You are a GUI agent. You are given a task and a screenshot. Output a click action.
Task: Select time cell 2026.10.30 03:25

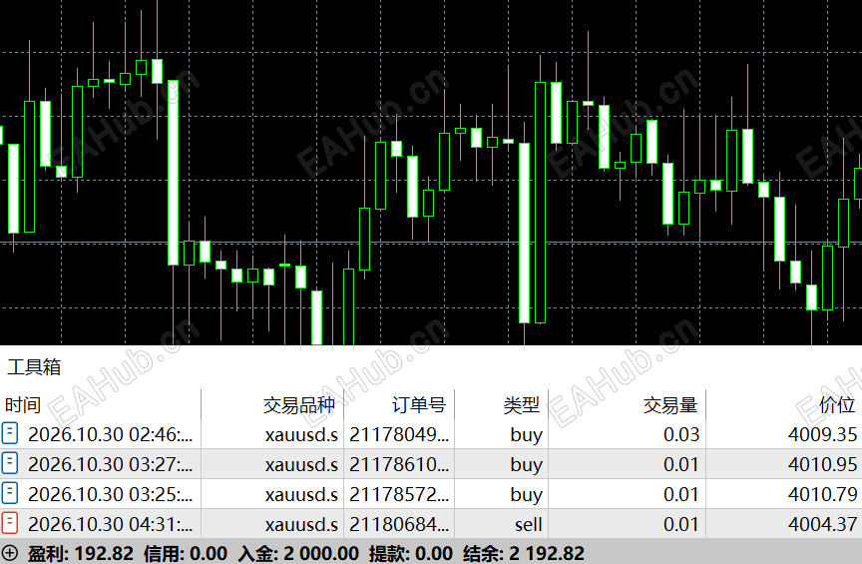(111, 494)
